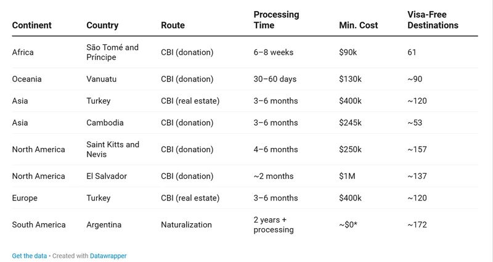Image resolution: width=493 pixels, height=262 pixels.
Task: Click the ~172 visa-free destinations value
Action: click(x=417, y=225)
